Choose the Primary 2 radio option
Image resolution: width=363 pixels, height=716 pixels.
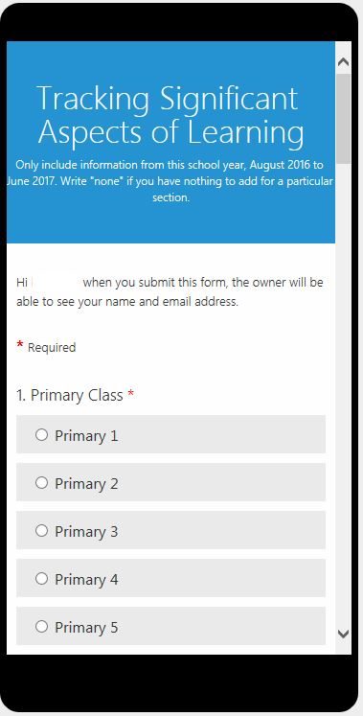41,483
